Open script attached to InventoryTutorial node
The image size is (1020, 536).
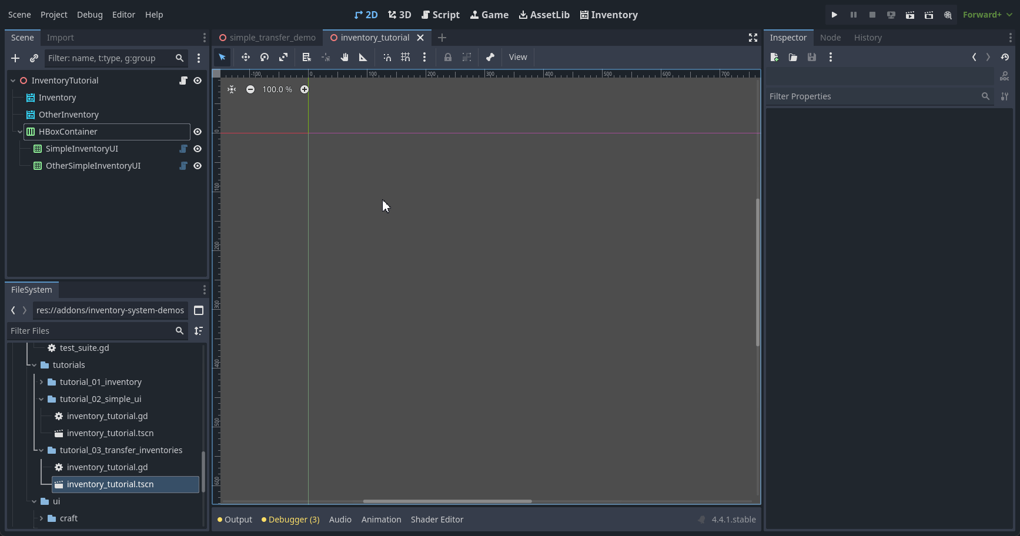coord(183,81)
